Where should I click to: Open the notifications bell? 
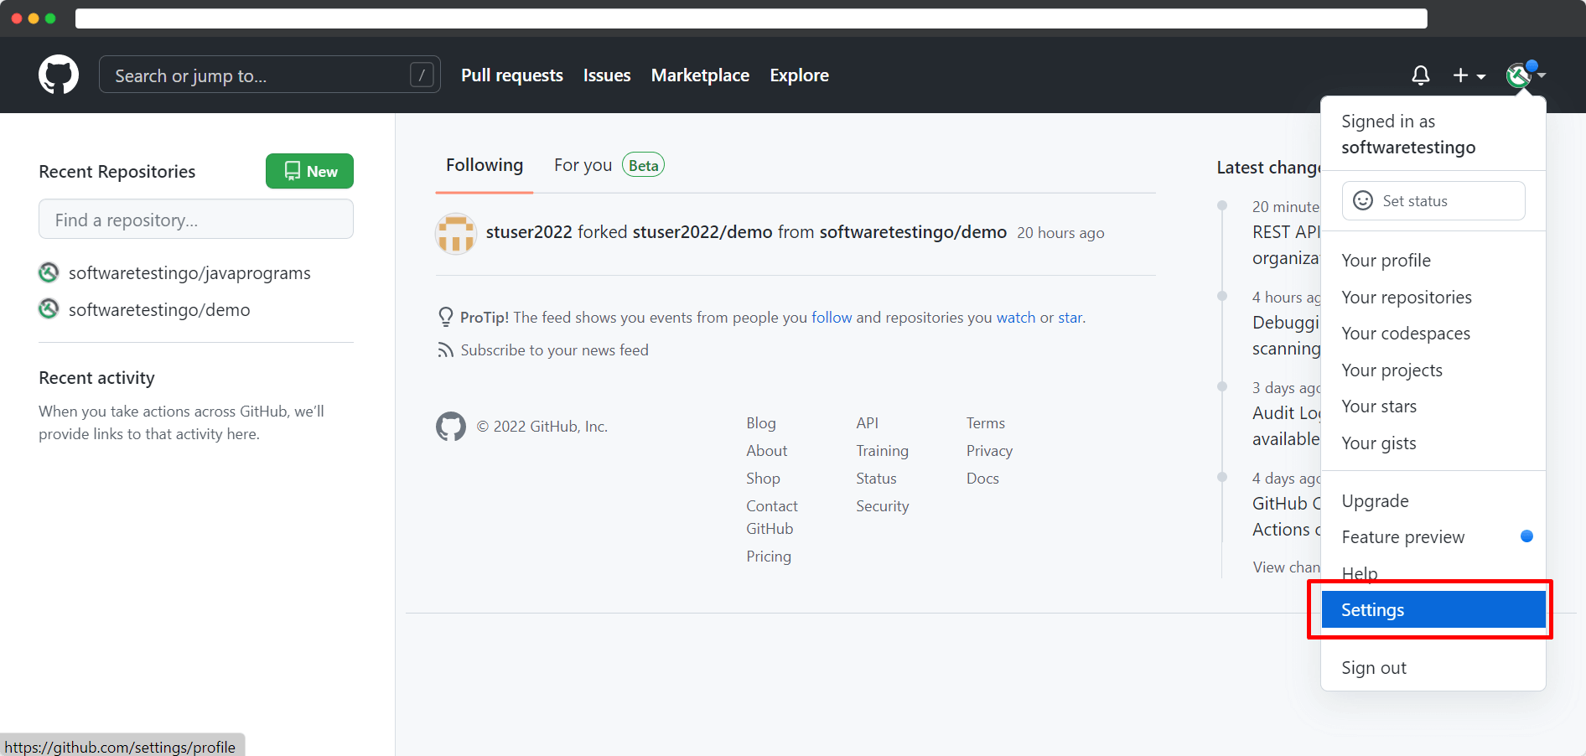click(1421, 75)
